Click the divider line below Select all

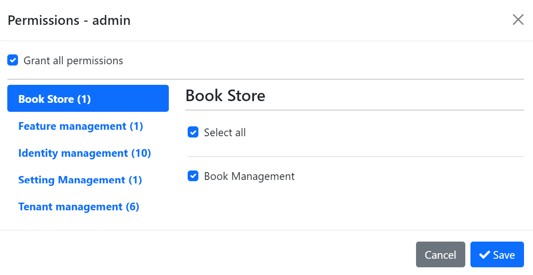356,157
